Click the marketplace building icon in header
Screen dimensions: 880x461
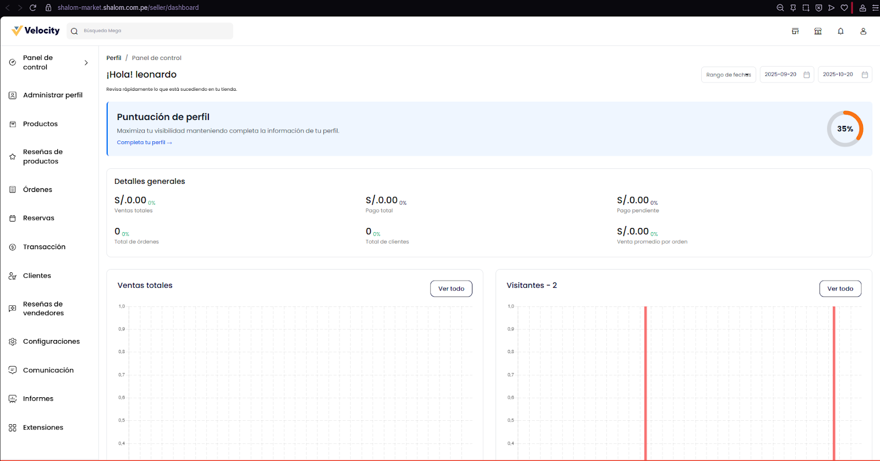pyautogui.click(x=818, y=31)
